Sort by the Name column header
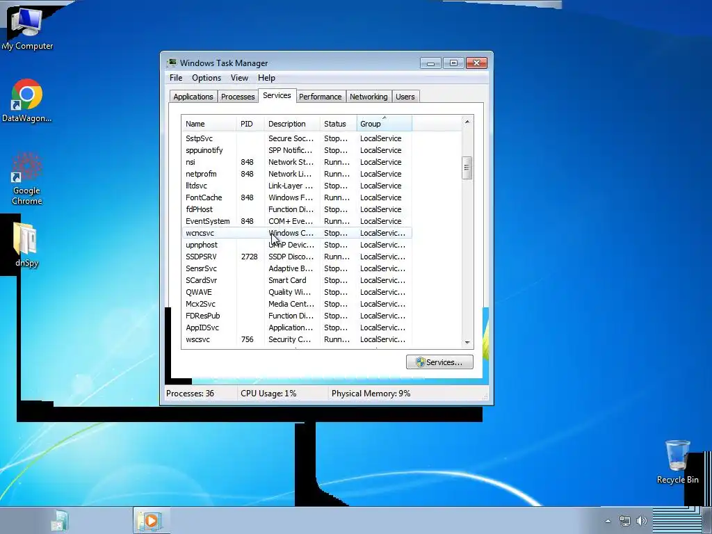Viewport: 712px width, 534px height. (x=209, y=124)
